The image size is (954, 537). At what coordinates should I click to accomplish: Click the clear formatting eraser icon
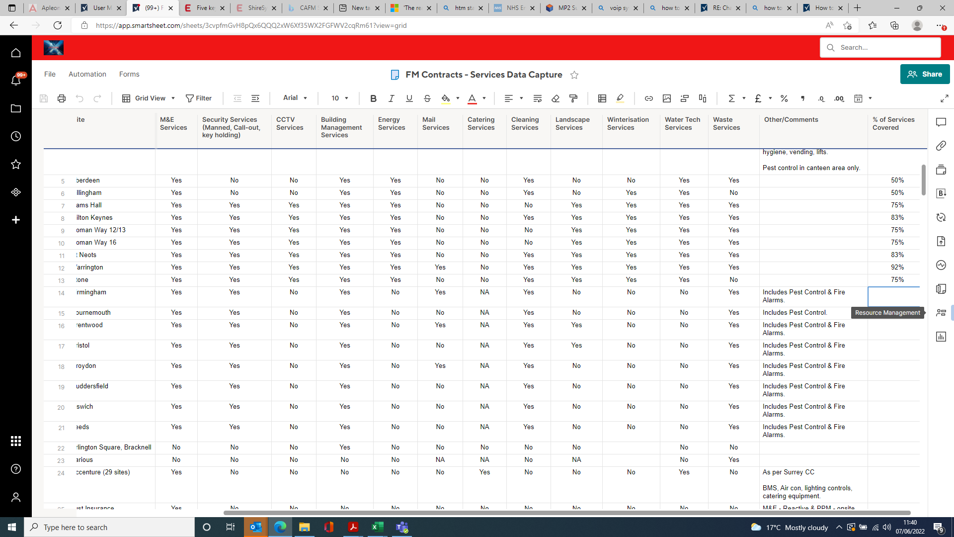(x=556, y=98)
